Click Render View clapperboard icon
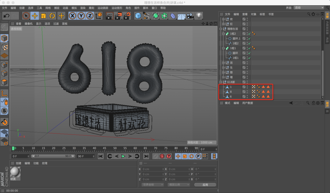This screenshot has height=193, width=330. coord(109,16)
